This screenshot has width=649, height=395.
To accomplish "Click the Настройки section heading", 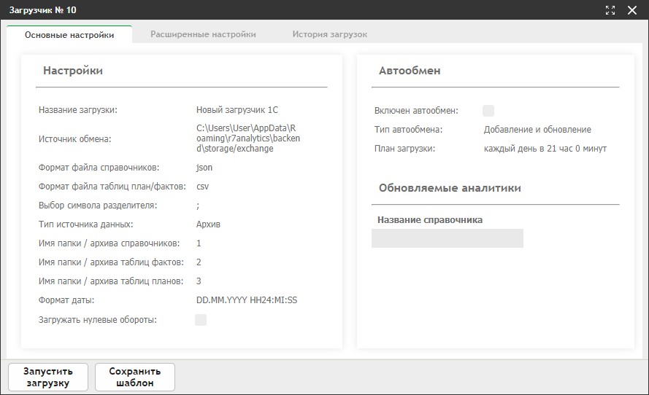I will [x=73, y=71].
